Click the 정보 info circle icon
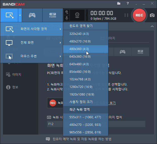This screenshot has height=144, width=157. [x=8, y=87]
